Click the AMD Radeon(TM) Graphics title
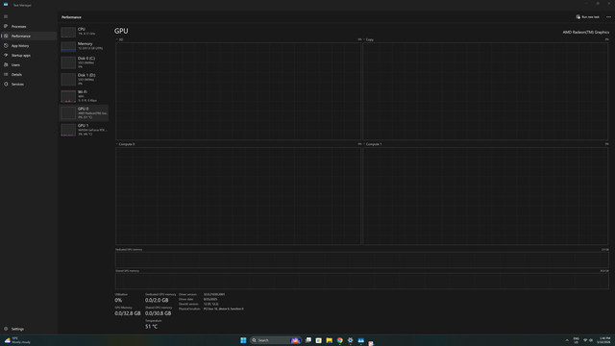Image resolution: width=615 pixels, height=346 pixels. [585, 32]
